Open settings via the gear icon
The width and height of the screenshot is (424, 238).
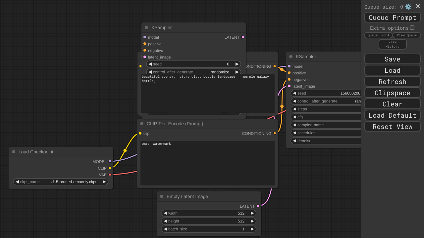[x=408, y=7]
